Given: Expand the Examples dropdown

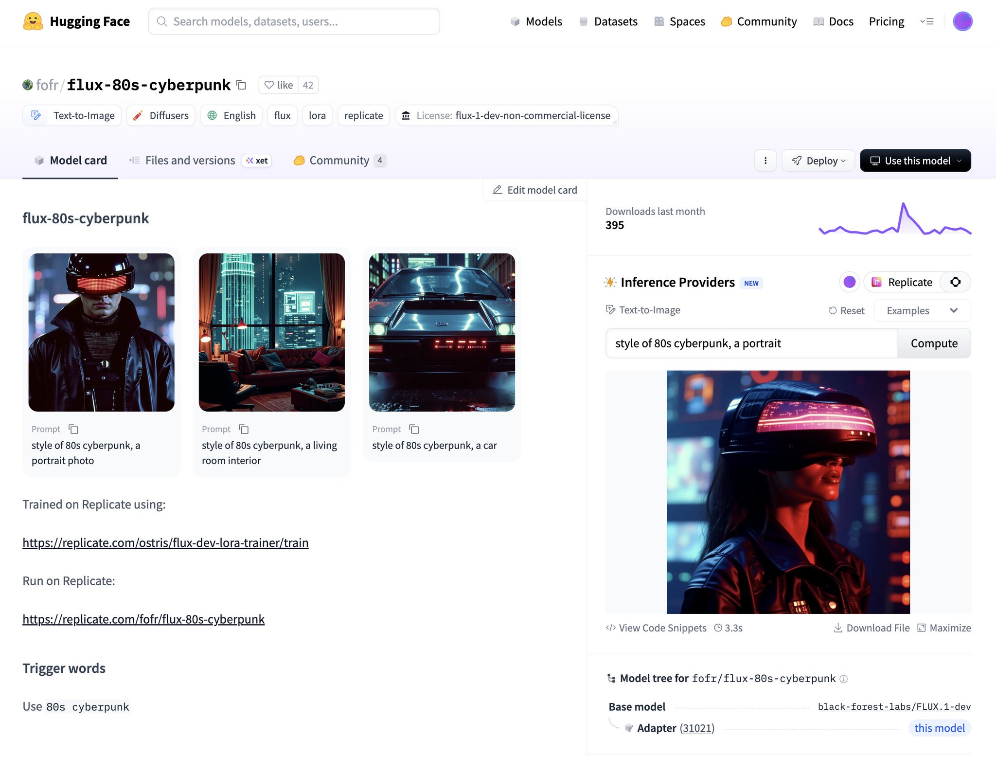Looking at the screenshot, I should tap(922, 310).
